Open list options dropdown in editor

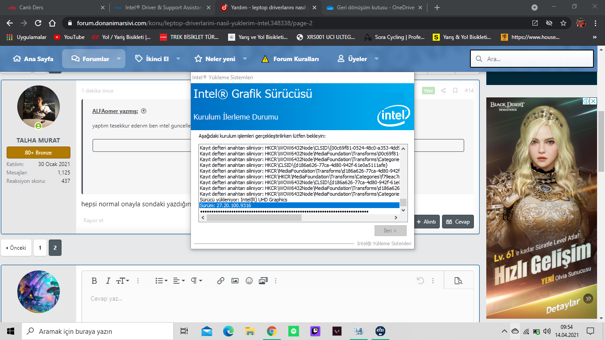tap(162, 281)
